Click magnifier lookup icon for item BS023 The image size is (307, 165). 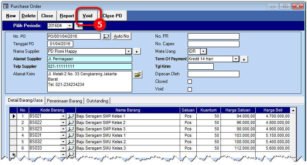(x=71, y=129)
